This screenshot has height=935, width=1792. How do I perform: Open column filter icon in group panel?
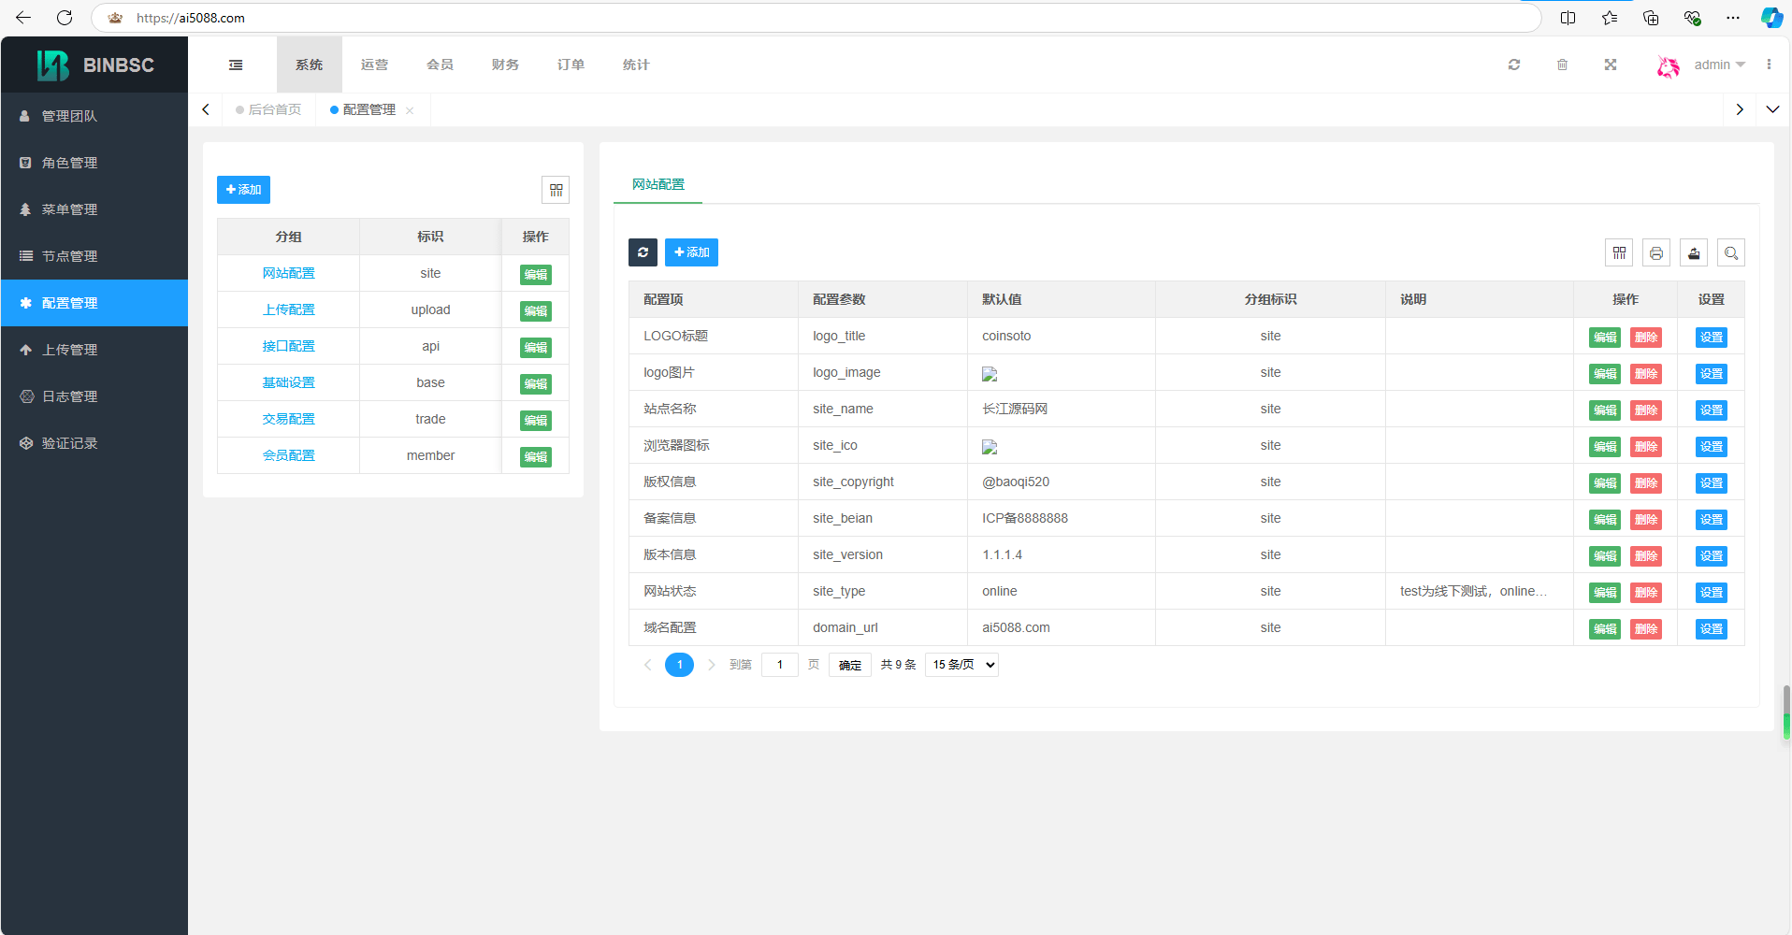(x=556, y=190)
